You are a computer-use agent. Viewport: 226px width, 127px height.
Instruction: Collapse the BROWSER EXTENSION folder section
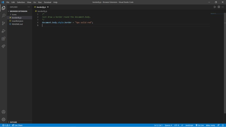20,11
